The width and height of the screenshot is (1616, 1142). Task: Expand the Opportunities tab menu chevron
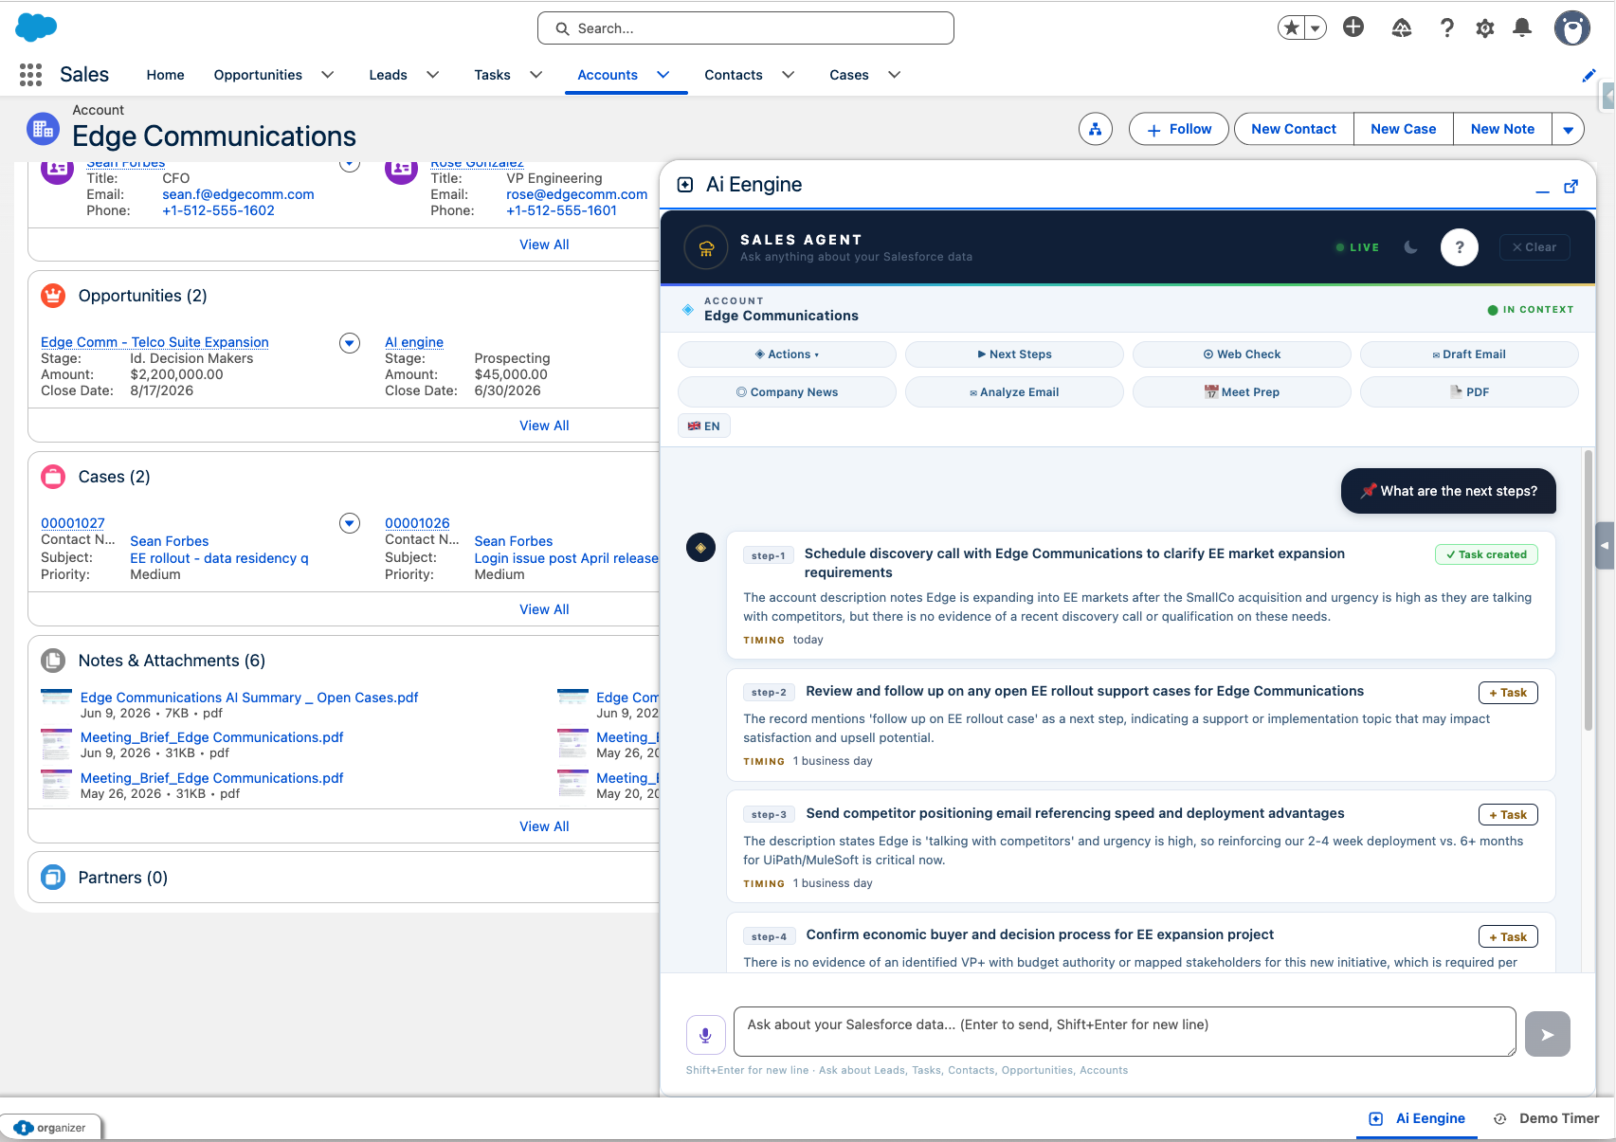click(328, 75)
